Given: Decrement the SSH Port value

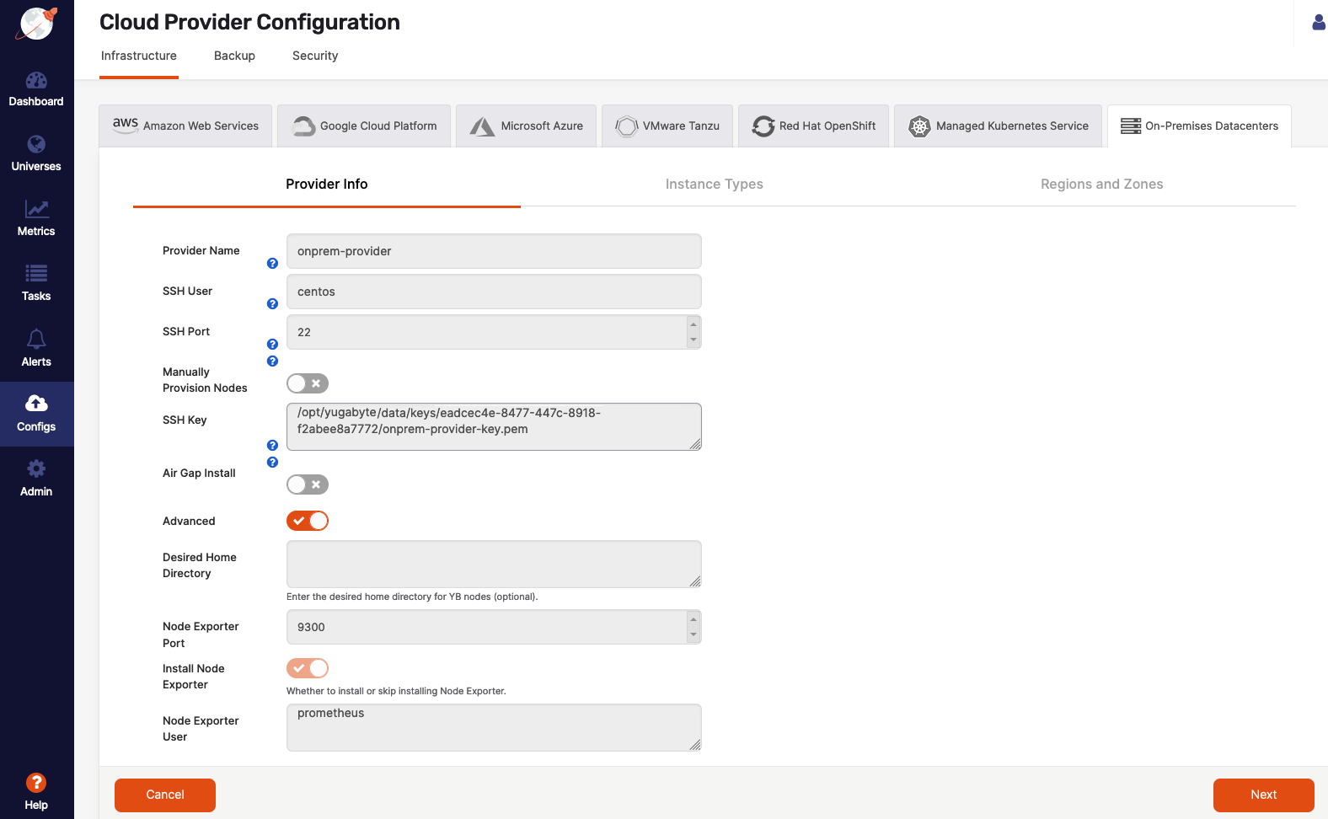Looking at the screenshot, I should click(x=693, y=340).
